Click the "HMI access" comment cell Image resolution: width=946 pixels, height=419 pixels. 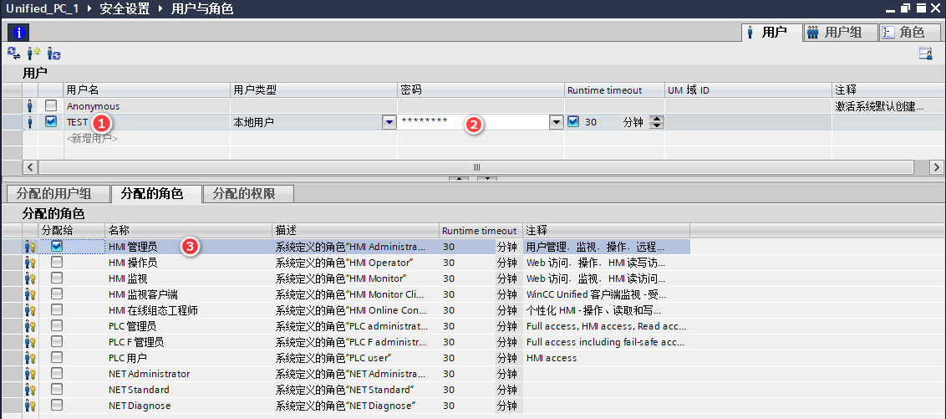606,358
